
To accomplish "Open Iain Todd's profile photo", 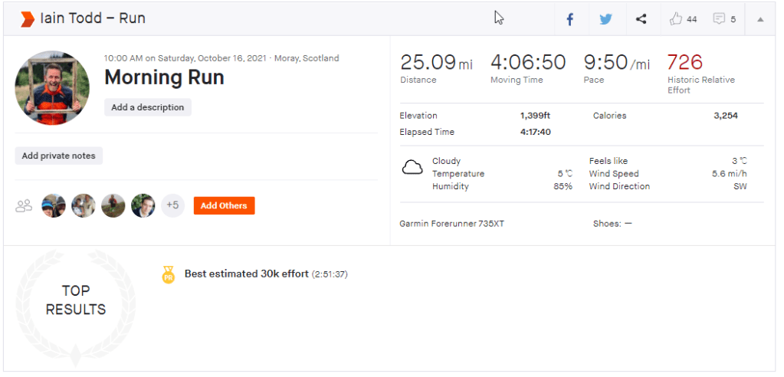I will [52, 88].
